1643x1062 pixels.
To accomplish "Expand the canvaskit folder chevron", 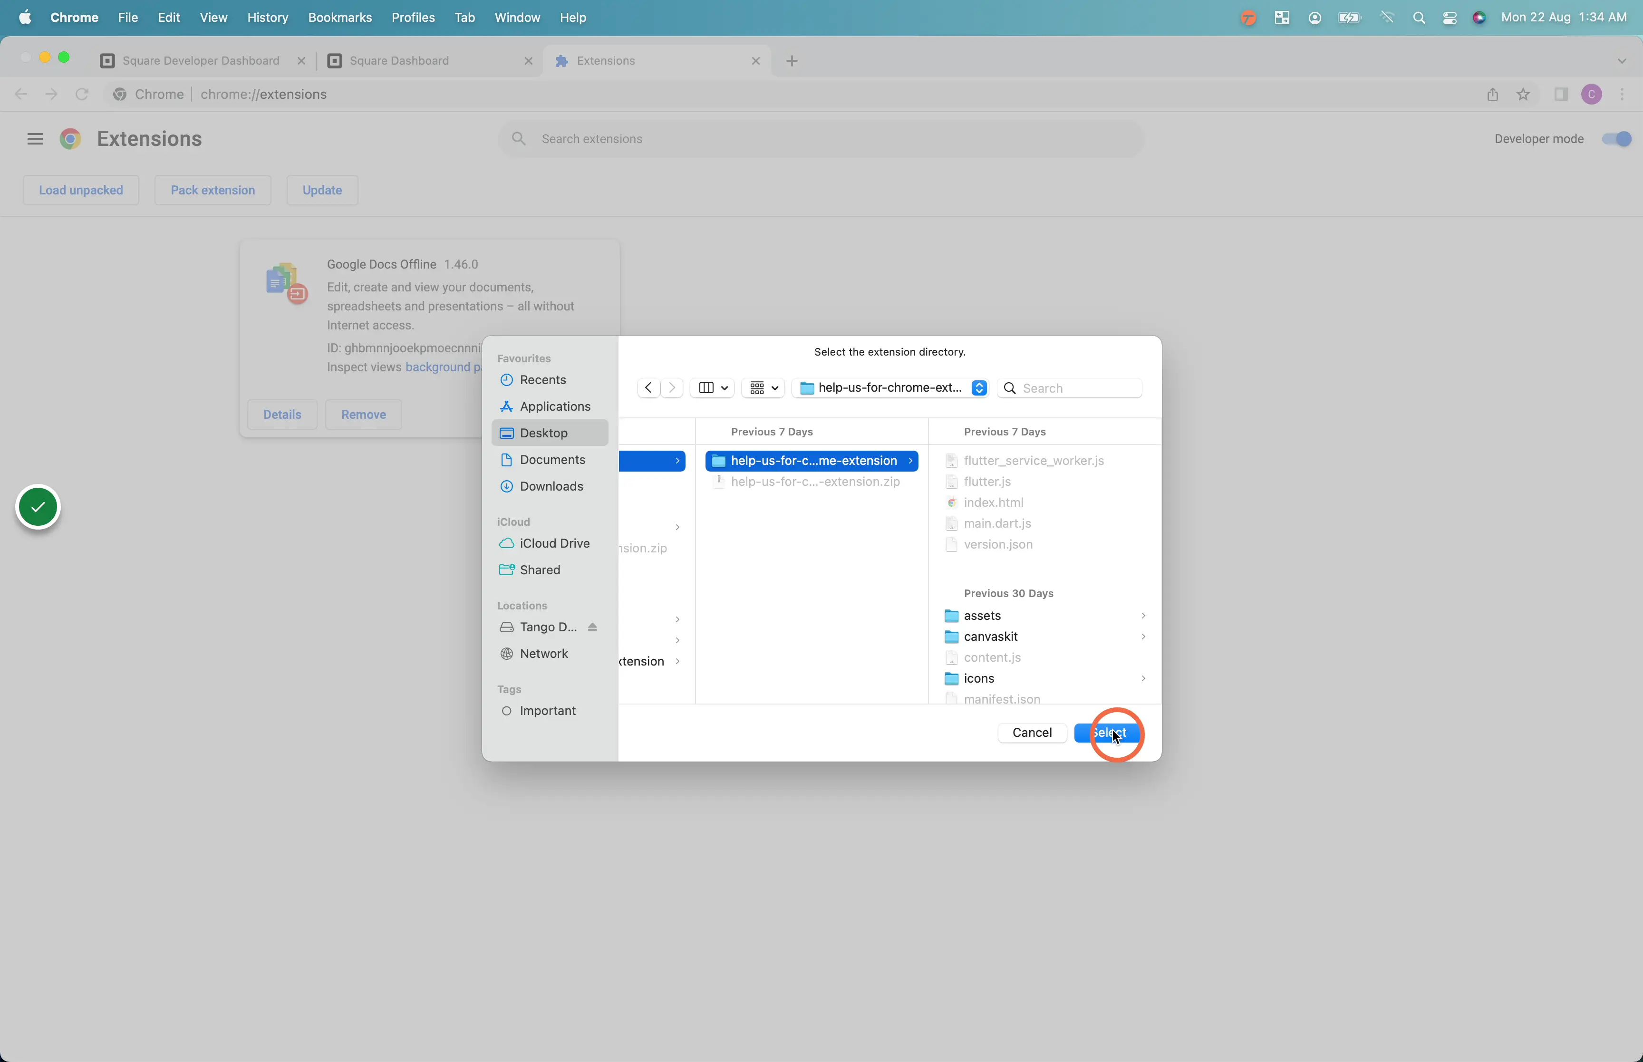I will pyautogui.click(x=1143, y=637).
